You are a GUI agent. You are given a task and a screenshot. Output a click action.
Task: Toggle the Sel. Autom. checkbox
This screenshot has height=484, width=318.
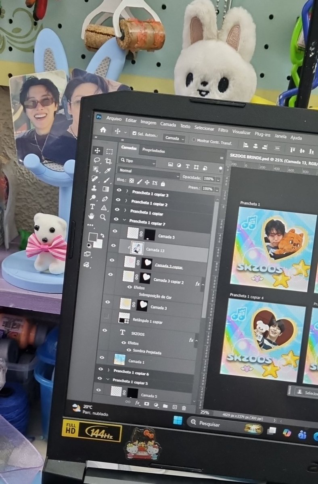134,134
